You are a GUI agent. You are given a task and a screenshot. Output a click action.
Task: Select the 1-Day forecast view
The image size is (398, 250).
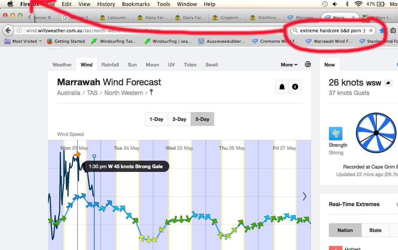(x=156, y=119)
